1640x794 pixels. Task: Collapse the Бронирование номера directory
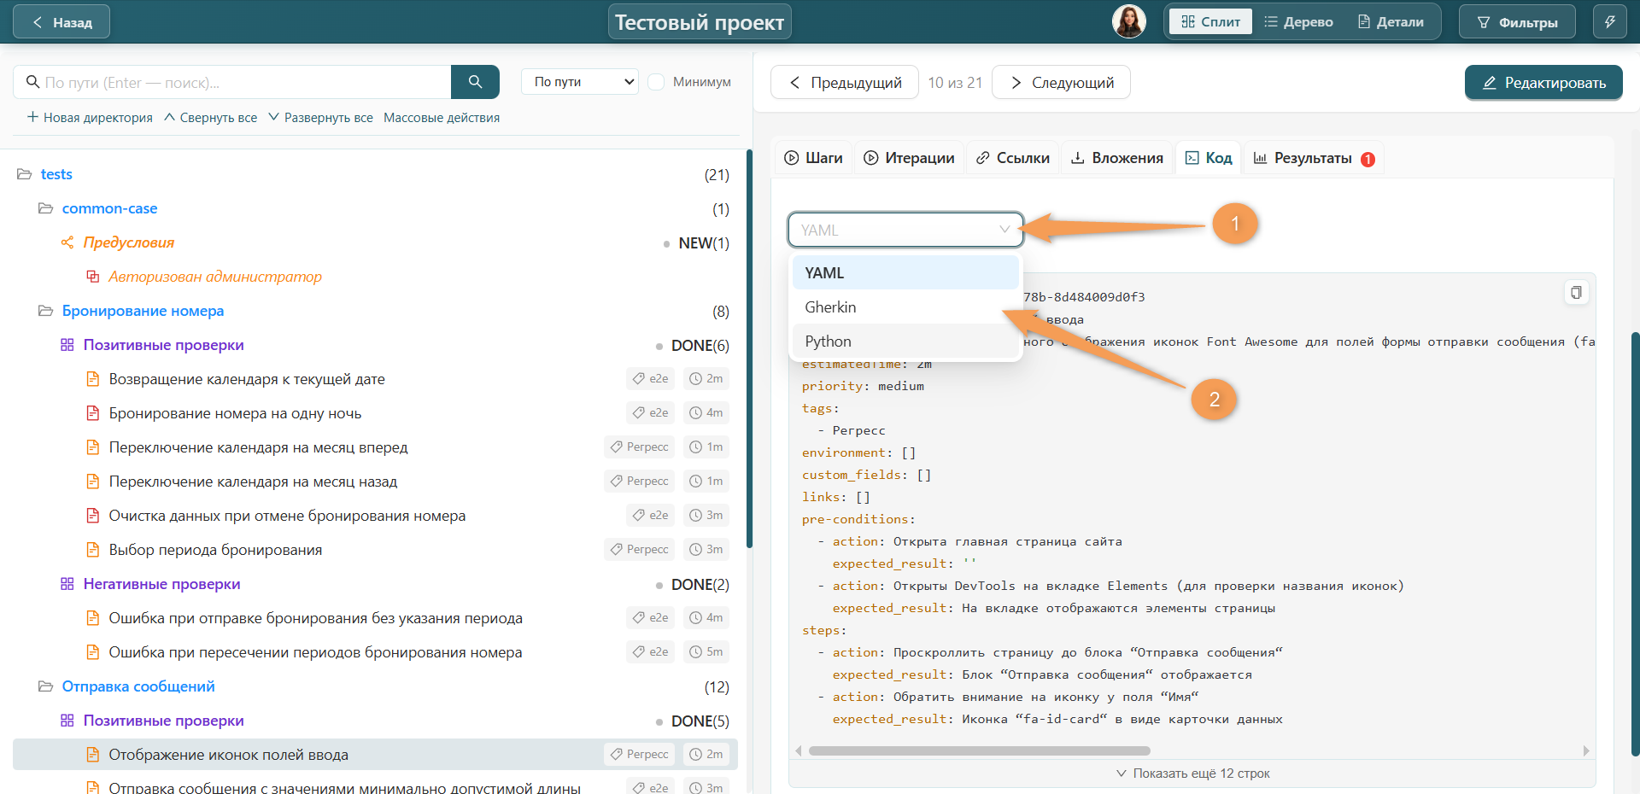pyautogui.click(x=46, y=311)
